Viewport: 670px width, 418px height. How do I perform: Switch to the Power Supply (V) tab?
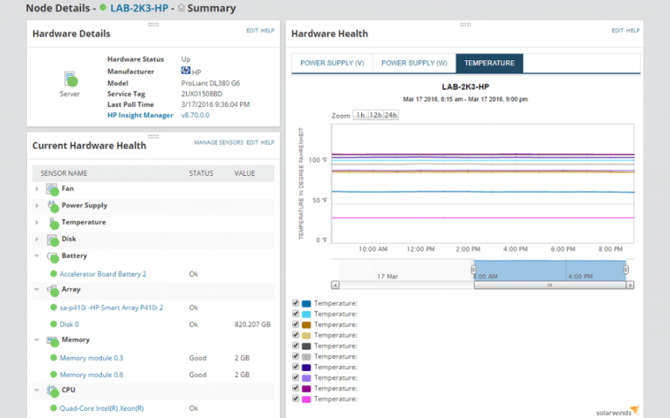[x=332, y=64]
